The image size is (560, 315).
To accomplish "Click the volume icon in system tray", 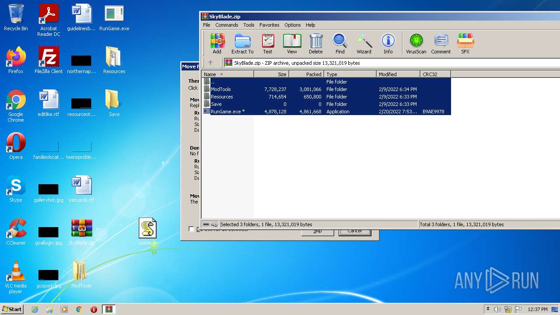I will coord(497,309).
